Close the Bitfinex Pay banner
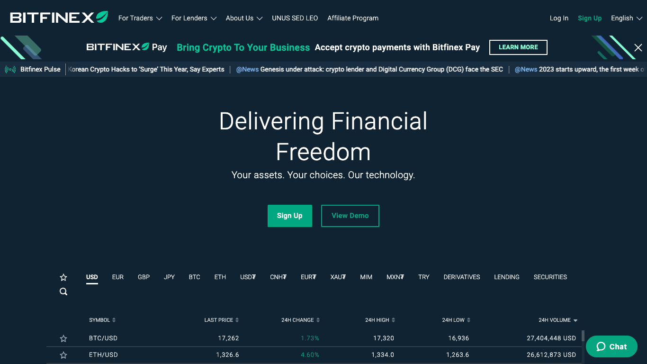This screenshot has height=364, width=647. coord(638,47)
